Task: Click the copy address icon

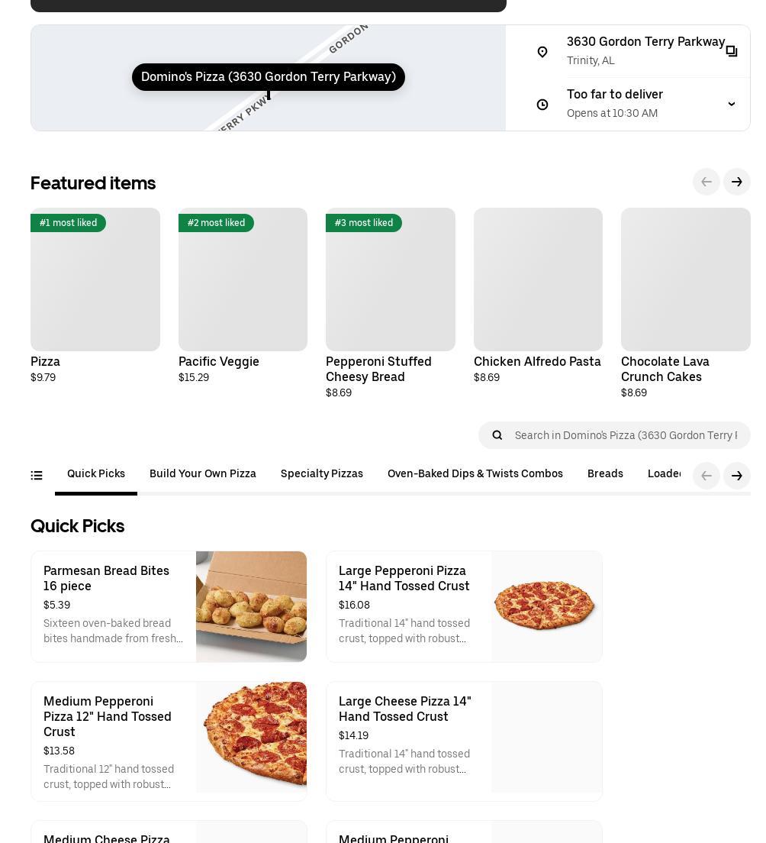Action: [x=731, y=51]
